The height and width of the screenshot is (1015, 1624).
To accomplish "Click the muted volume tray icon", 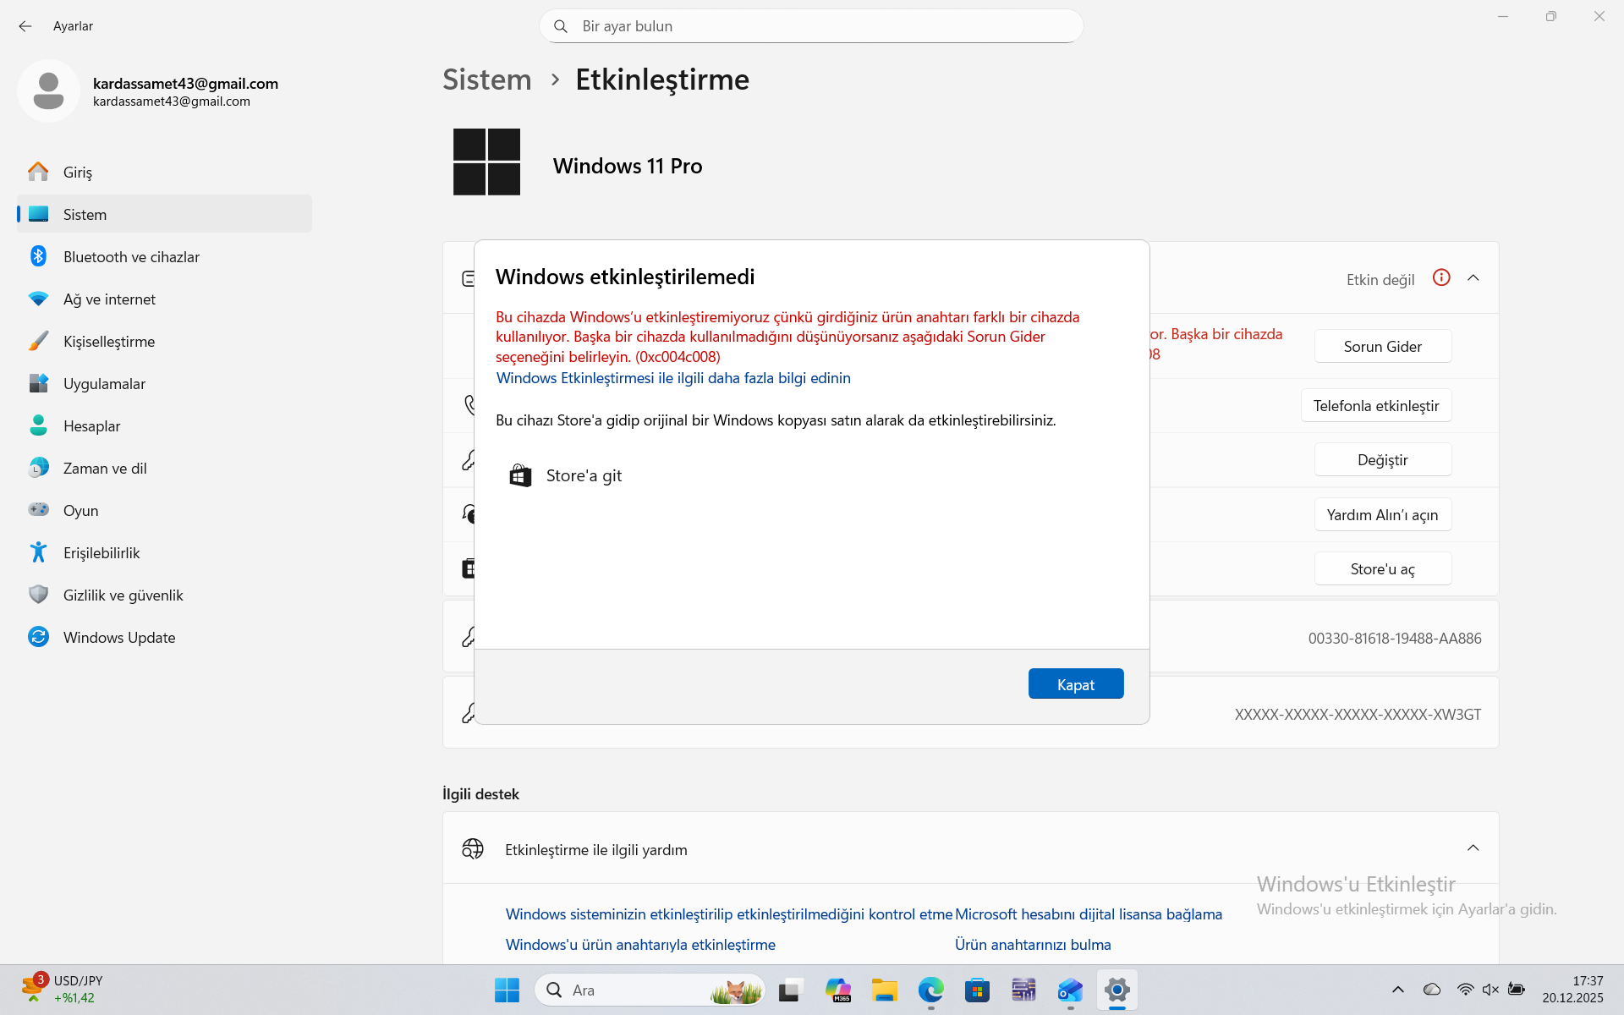I will [1490, 990].
